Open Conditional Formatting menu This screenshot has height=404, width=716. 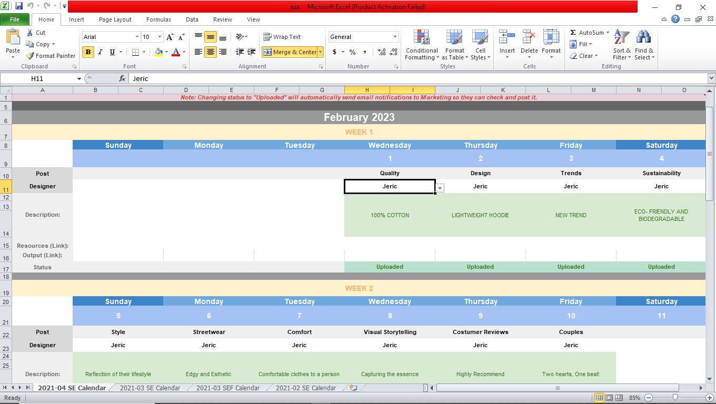[x=422, y=45]
